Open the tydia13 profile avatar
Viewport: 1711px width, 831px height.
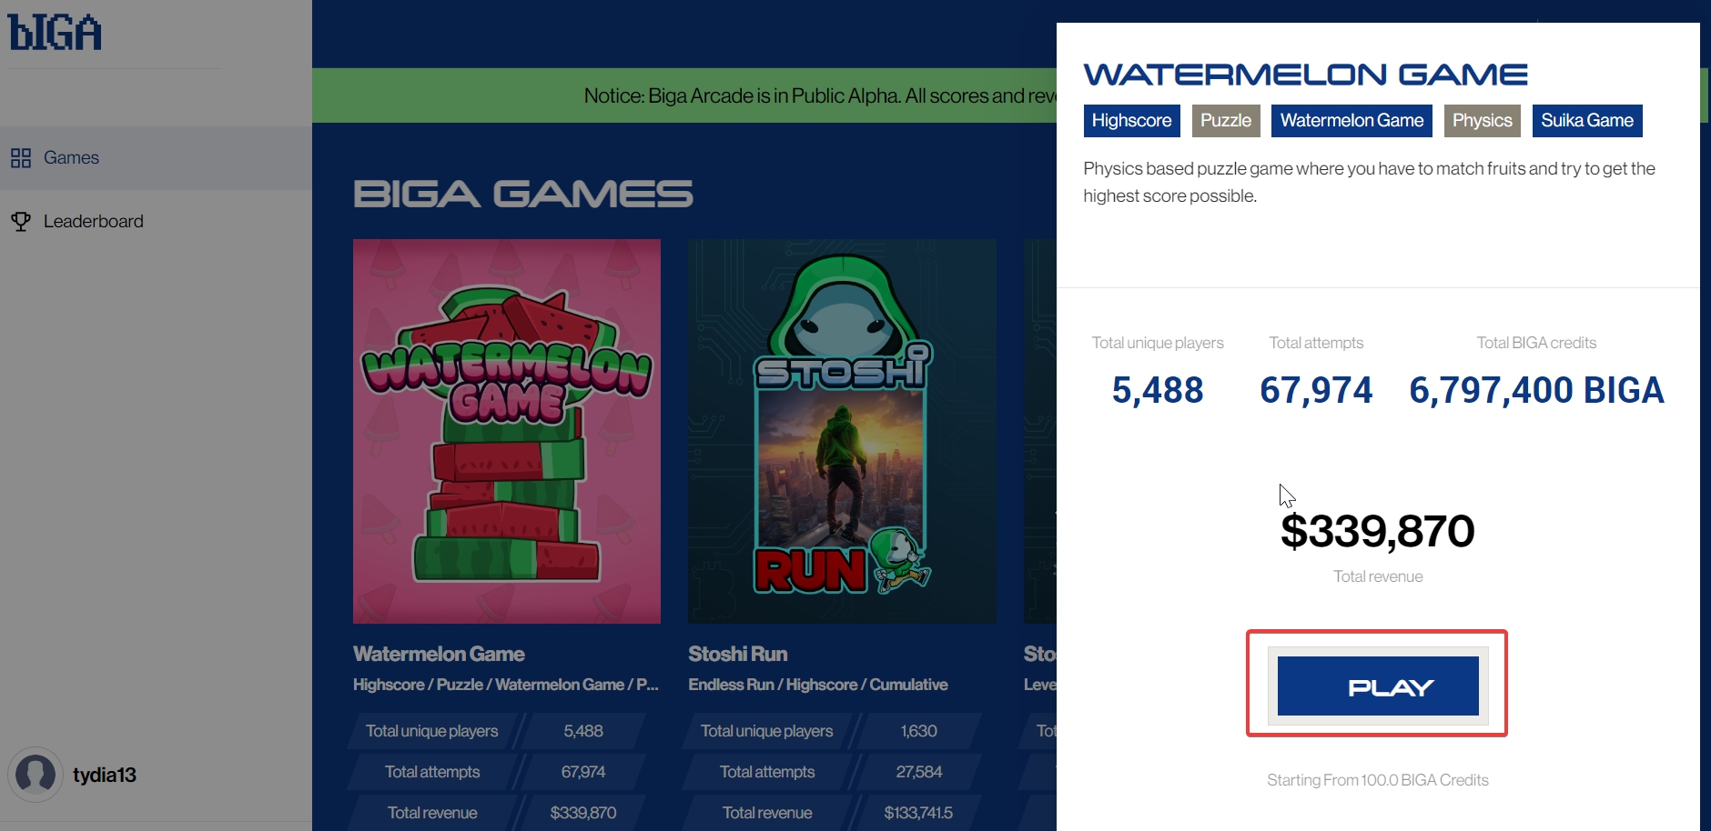35,775
